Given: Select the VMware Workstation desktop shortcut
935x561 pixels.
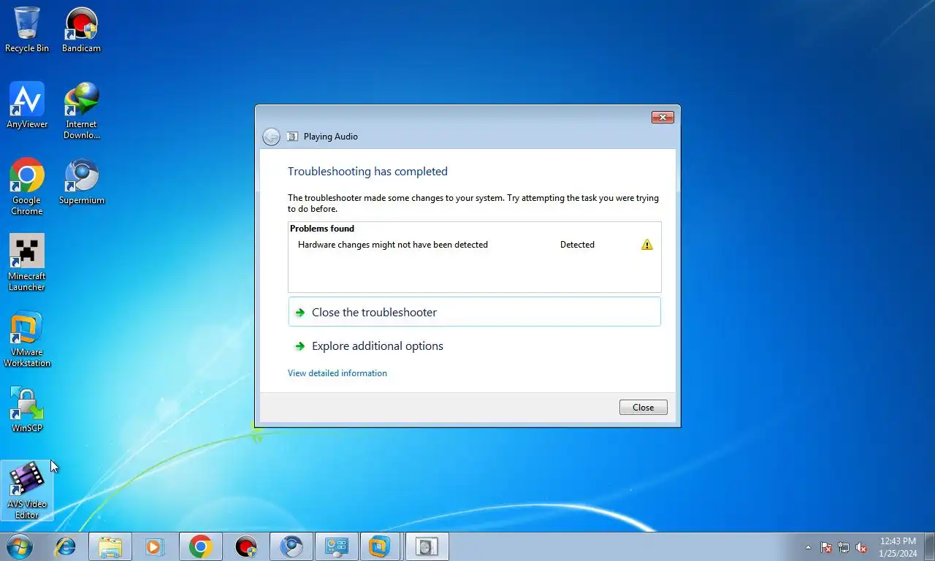Looking at the screenshot, I should tap(27, 339).
